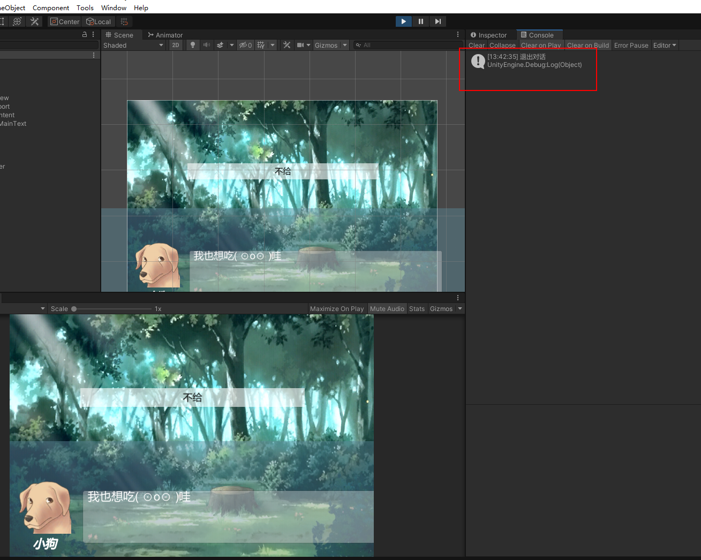Toggle Game view Gizmos button

(441, 309)
